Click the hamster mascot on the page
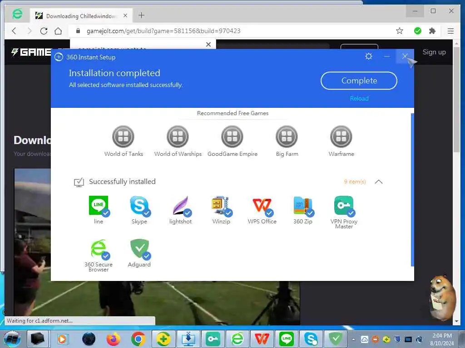This screenshot has width=465, height=348. pyautogui.click(x=443, y=297)
